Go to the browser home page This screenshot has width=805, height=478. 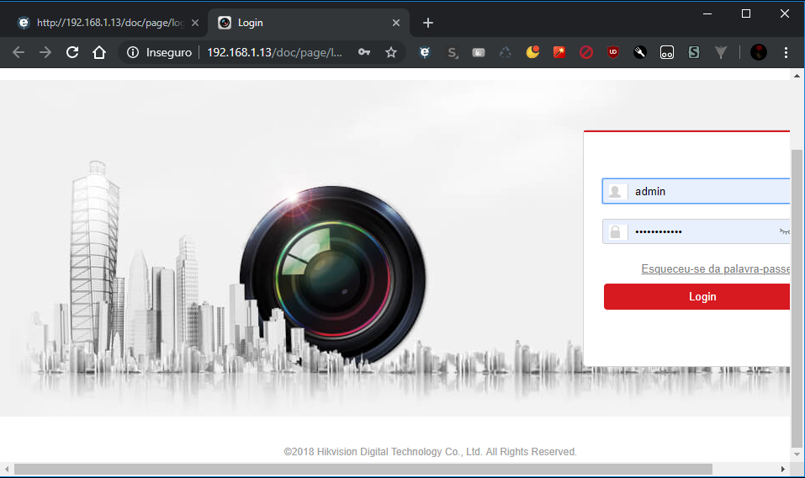tap(99, 52)
